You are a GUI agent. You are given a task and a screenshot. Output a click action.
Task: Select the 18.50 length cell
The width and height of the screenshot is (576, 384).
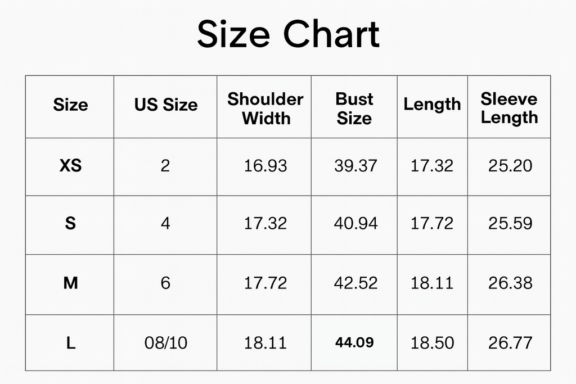point(432,343)
